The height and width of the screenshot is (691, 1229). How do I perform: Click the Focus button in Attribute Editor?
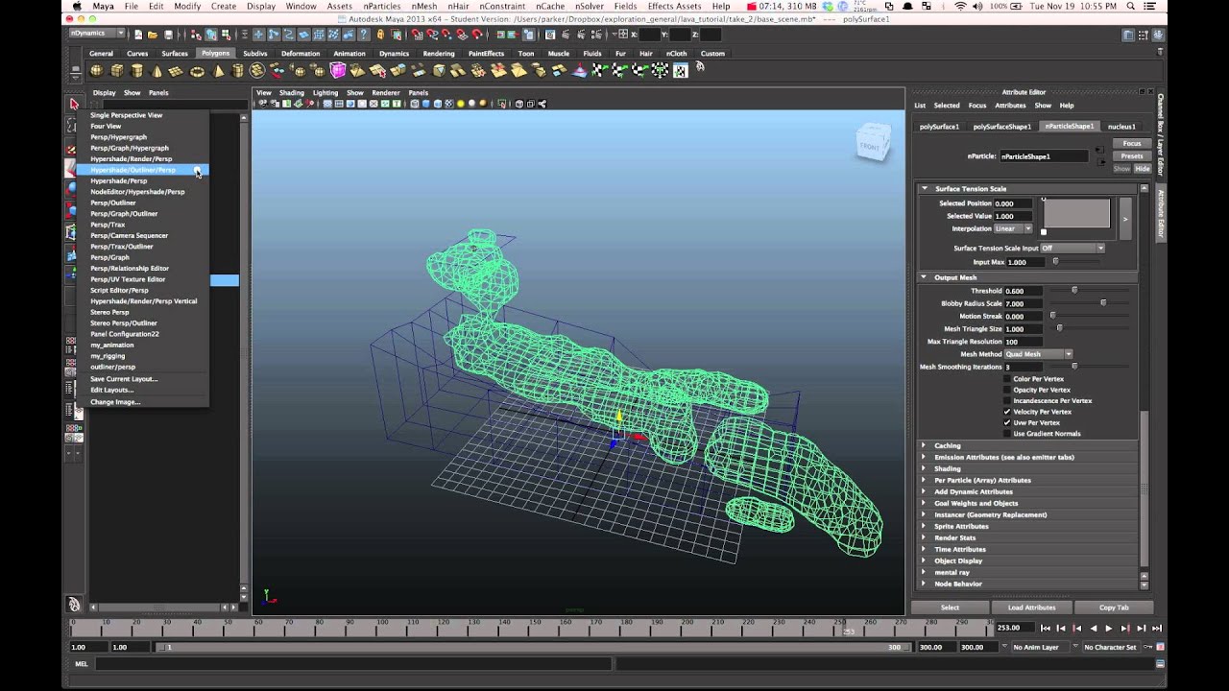[x=1132, y=143]
